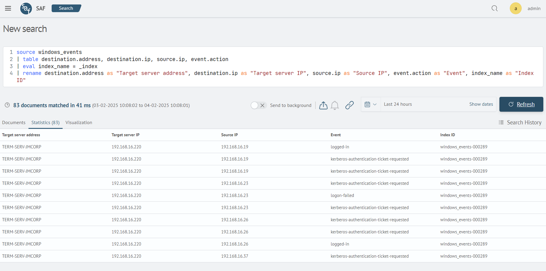Click the Search module tag button
The image size is (546, 271).
pos(66,8)
